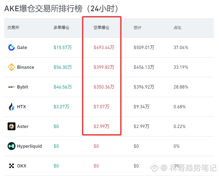Select Binance total $456.13万
The height and width of the screenshot is (176, 219).
click(144, 67)
